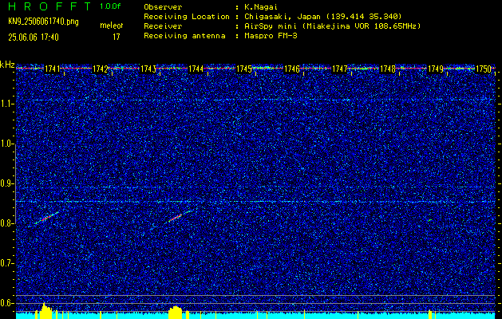Click the HROFFT program title
The image size is (502, 319).
(49, 6)
